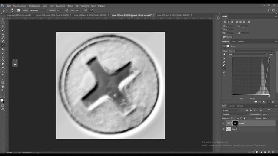278x156 pixels.
Task: Click the white point eyedropper in Curves
Action: click(x=224, y=65)
